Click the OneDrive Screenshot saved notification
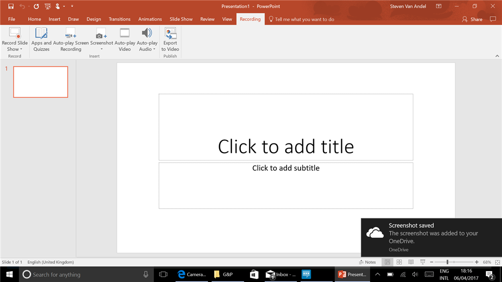This screenshot has height=282, width=502. [x=431, y=237]
